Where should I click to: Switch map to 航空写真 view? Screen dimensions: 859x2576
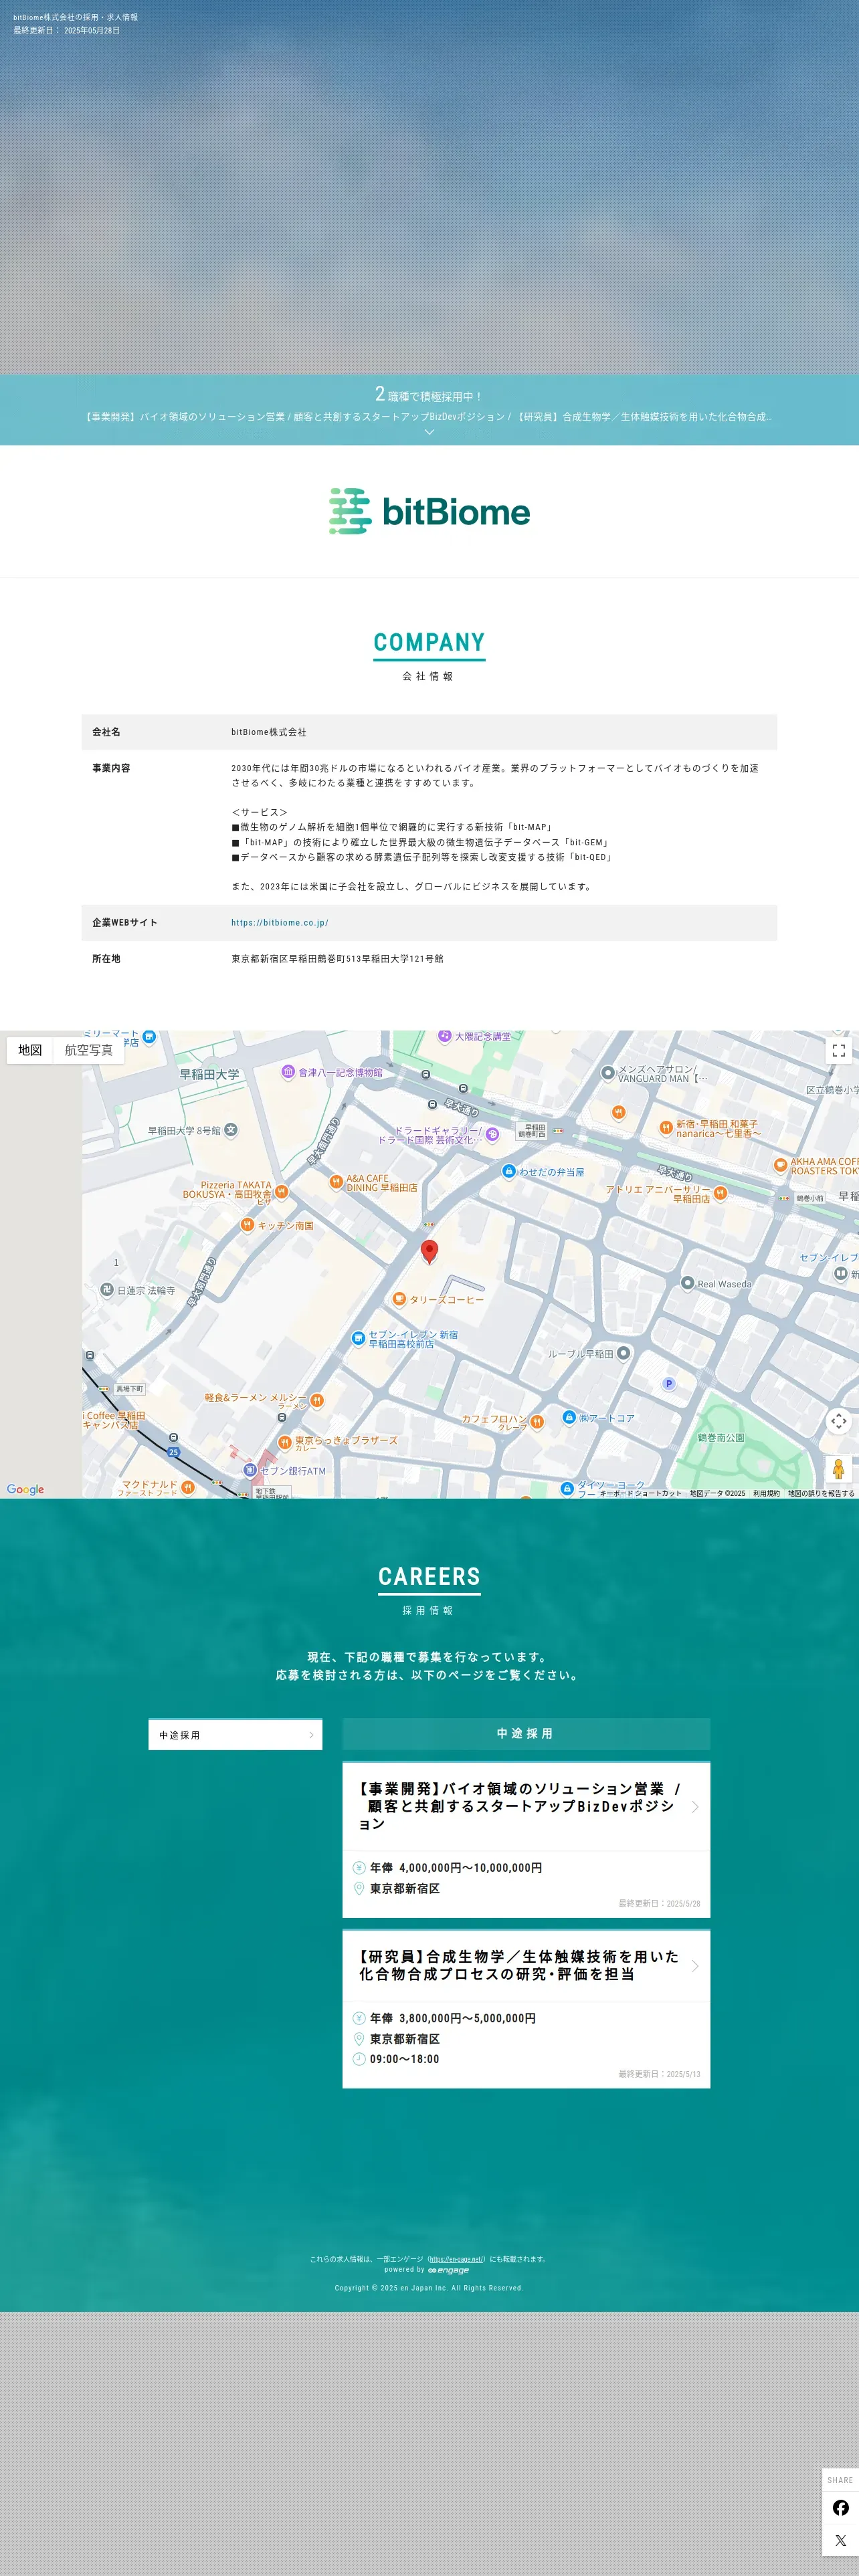pyautogui.click(x=89, y=1050)
